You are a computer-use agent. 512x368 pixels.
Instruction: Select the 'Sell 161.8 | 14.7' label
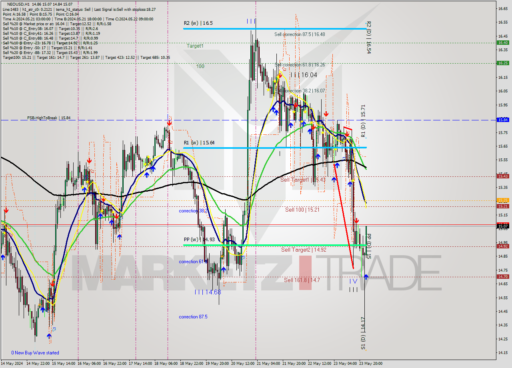[x=302, y=280]
